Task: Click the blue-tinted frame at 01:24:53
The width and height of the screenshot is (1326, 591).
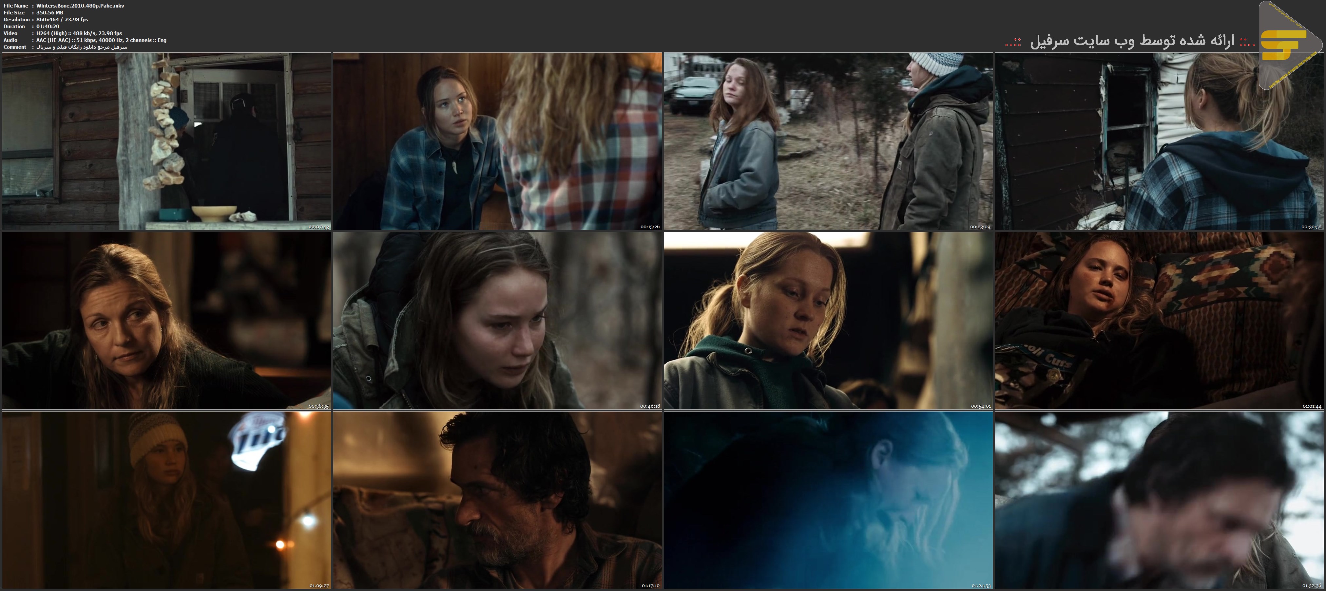Action: 828,499
